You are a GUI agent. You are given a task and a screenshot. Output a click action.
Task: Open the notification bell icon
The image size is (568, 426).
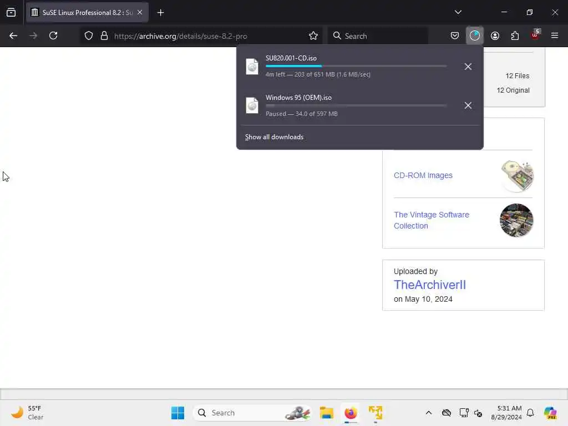[x=530, y=413]
